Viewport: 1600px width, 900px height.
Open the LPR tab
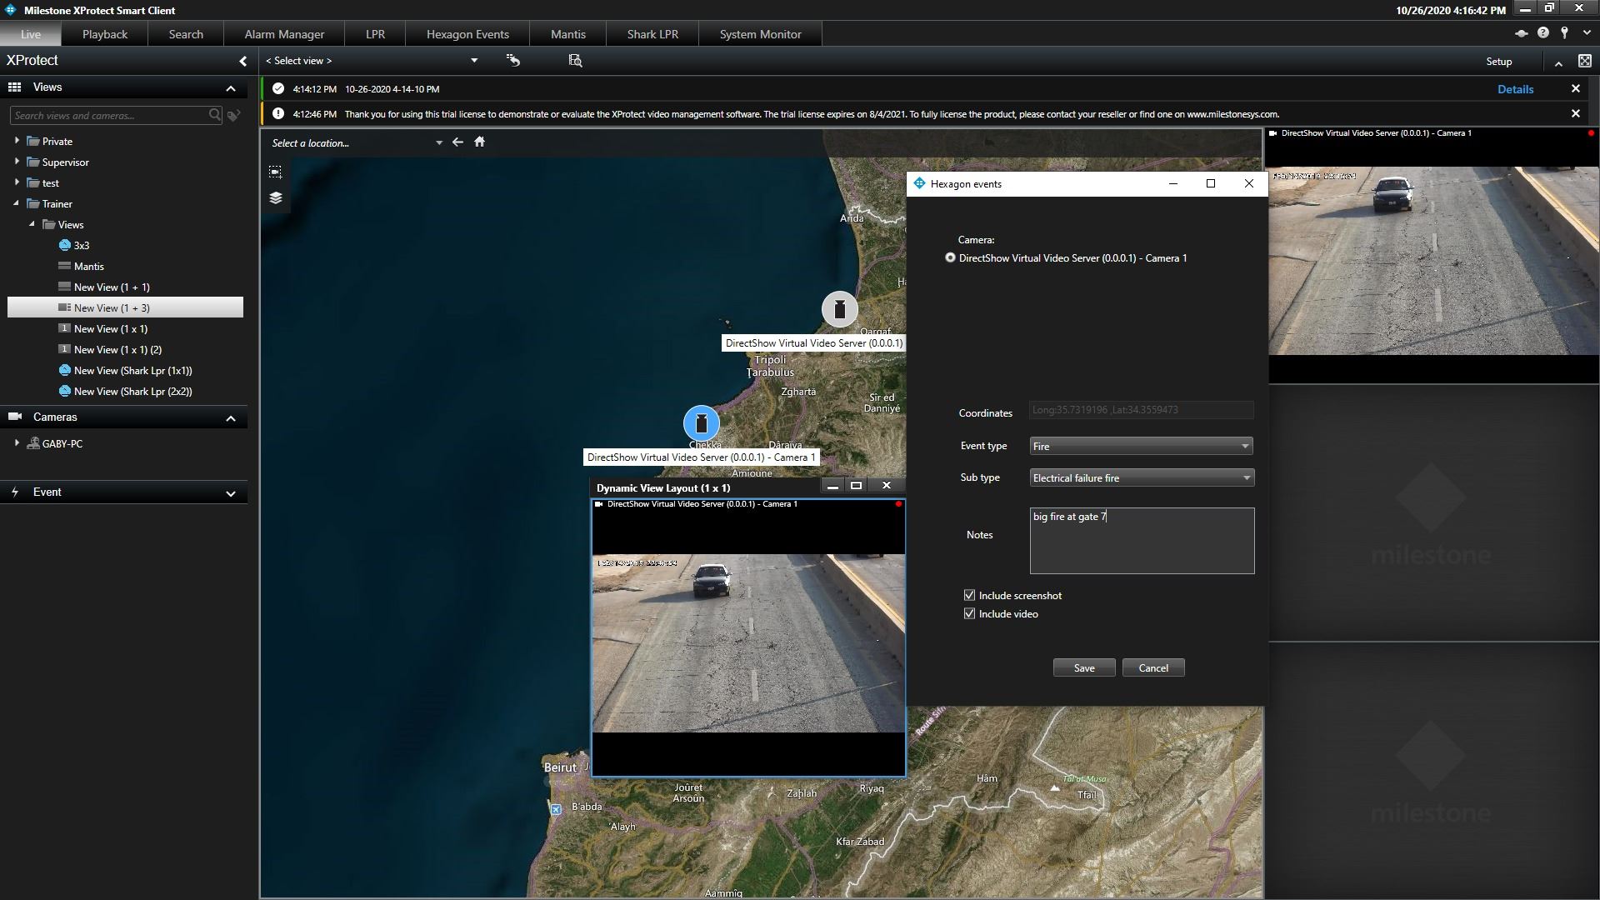[375, 34]
